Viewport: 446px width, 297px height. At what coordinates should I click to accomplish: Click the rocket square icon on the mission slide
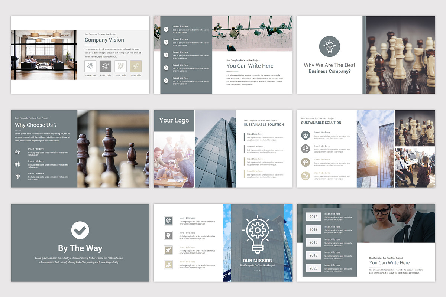click(x=168, y=250)
